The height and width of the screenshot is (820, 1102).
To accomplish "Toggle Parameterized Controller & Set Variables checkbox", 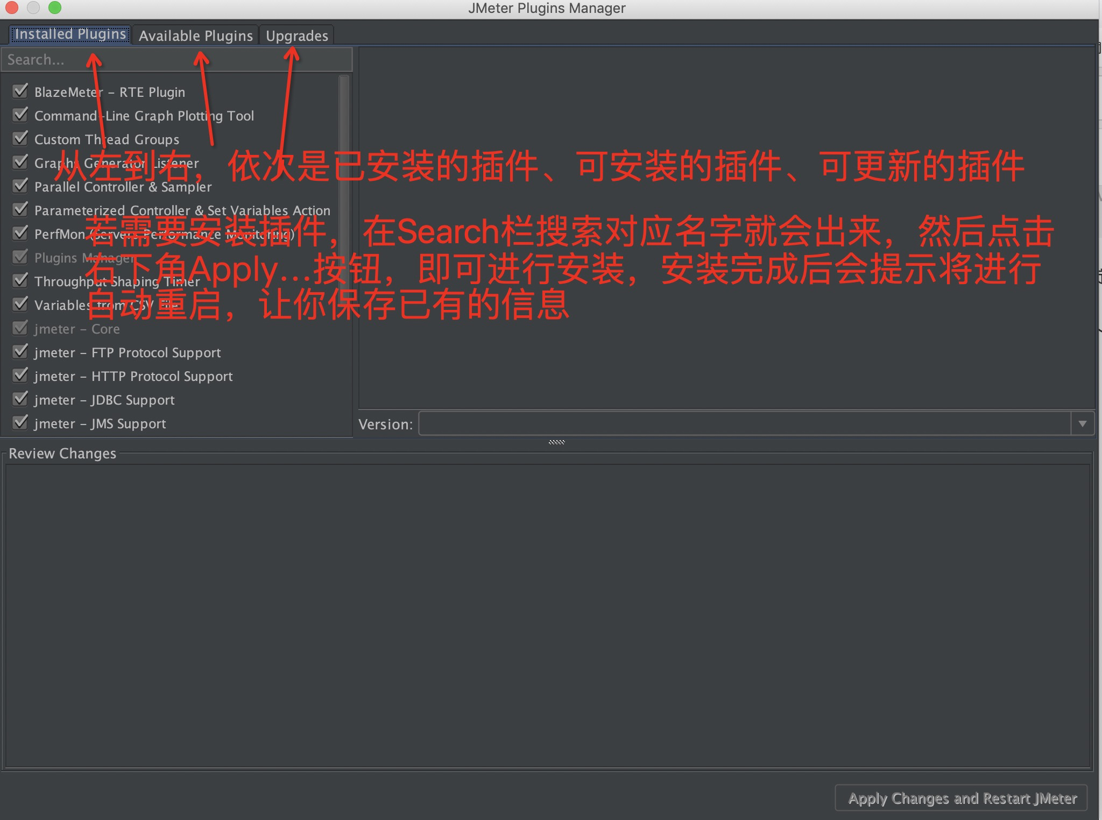I will point(20,209).
